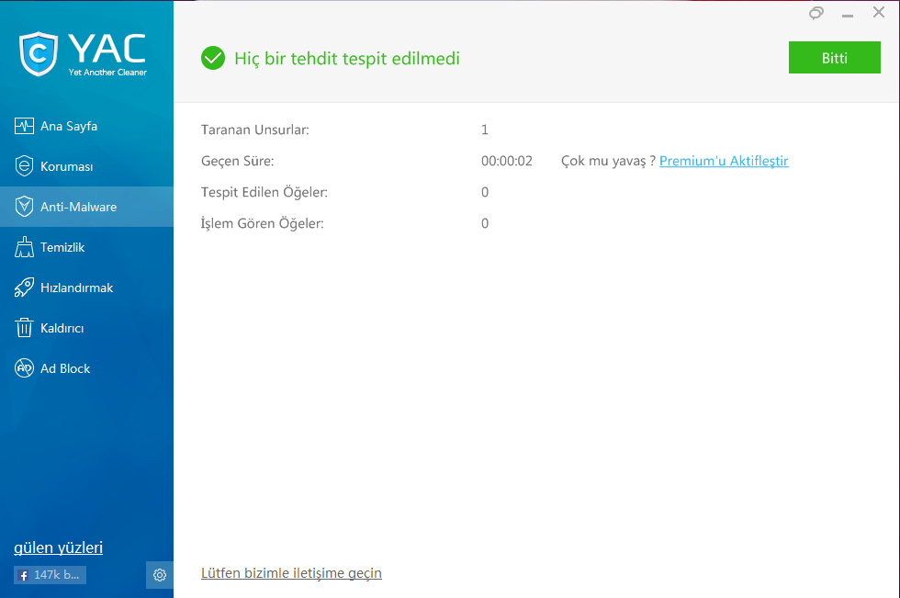
Task: Click the Facebook 147k likes button
Action: 50,575
